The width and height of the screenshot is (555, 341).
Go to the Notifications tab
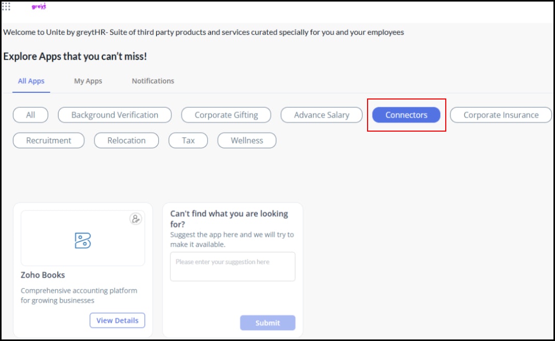[153, 81]
